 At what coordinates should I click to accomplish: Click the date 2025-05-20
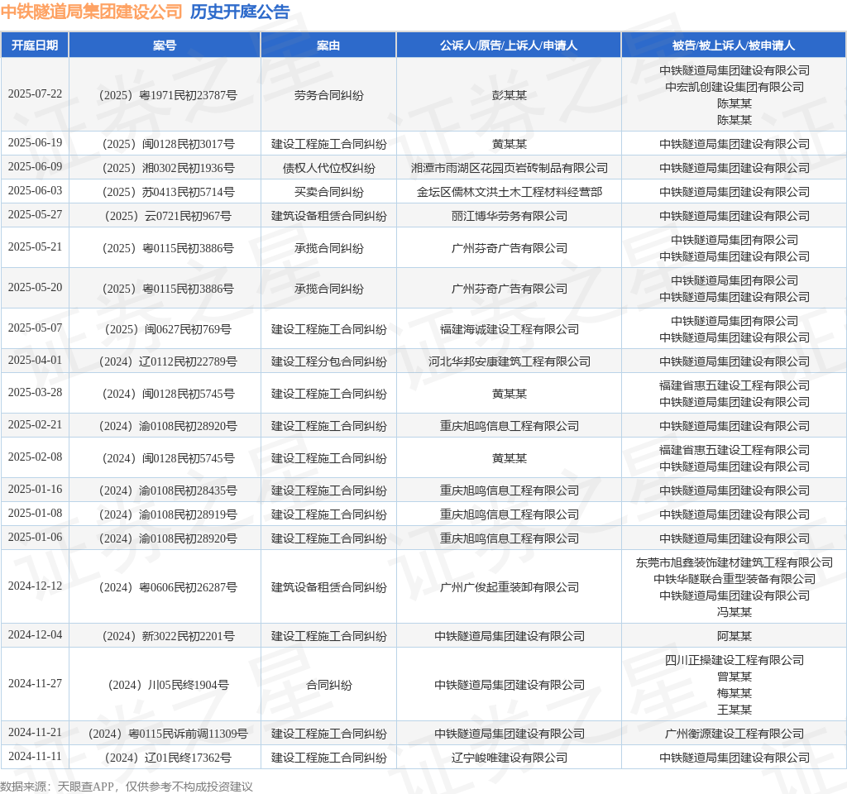click(x=35, y=287)
